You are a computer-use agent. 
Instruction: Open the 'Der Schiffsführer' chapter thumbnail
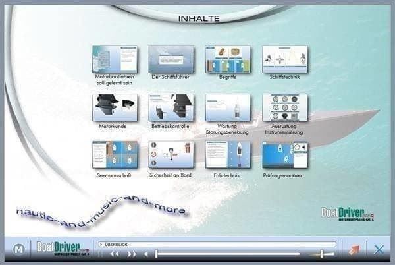click(171, 59)
